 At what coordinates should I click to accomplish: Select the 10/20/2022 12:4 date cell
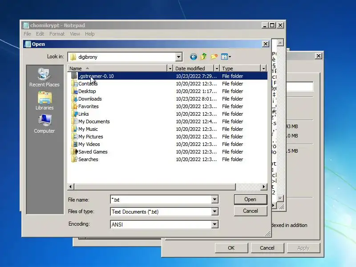[x=196, y=121]
